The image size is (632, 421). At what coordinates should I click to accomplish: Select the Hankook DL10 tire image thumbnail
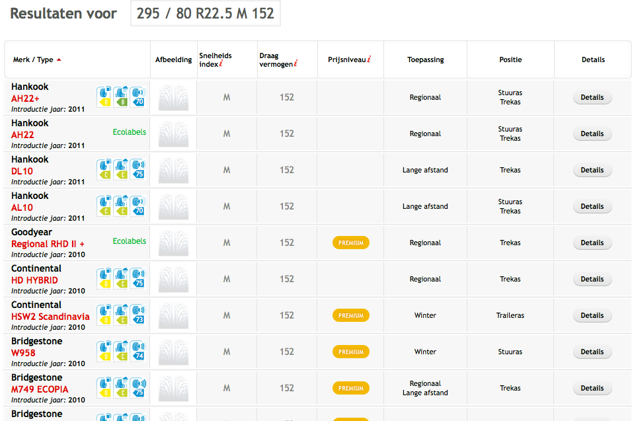(x=173, y=170)
